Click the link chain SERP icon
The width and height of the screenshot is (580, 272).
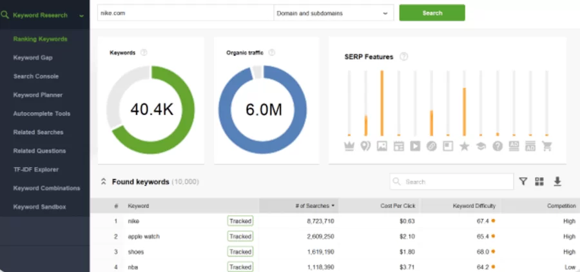click(x=431, y=146)
